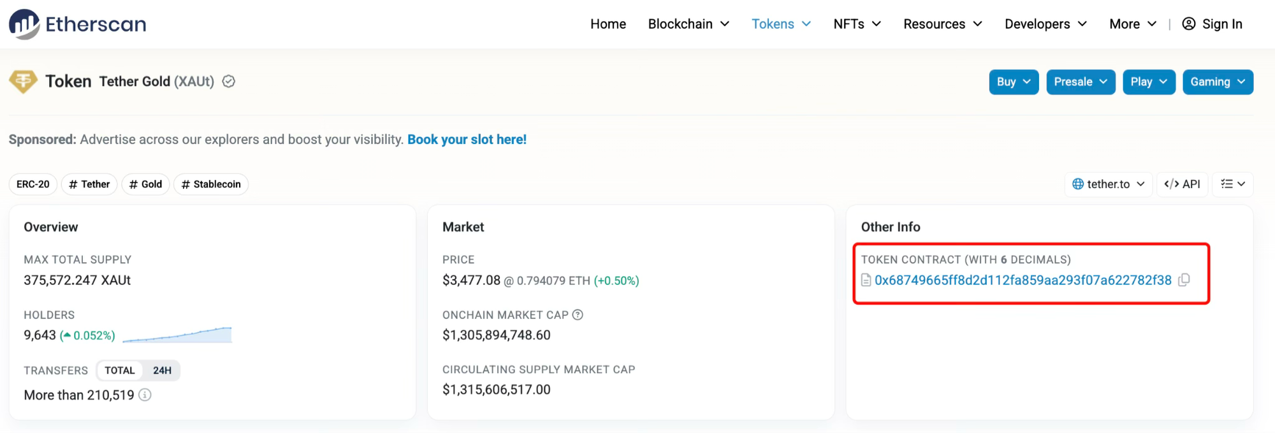Open the token contract address link
Screen dimensions: 1275x433
1023,281
